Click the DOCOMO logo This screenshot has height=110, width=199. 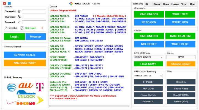pos(26,103)
